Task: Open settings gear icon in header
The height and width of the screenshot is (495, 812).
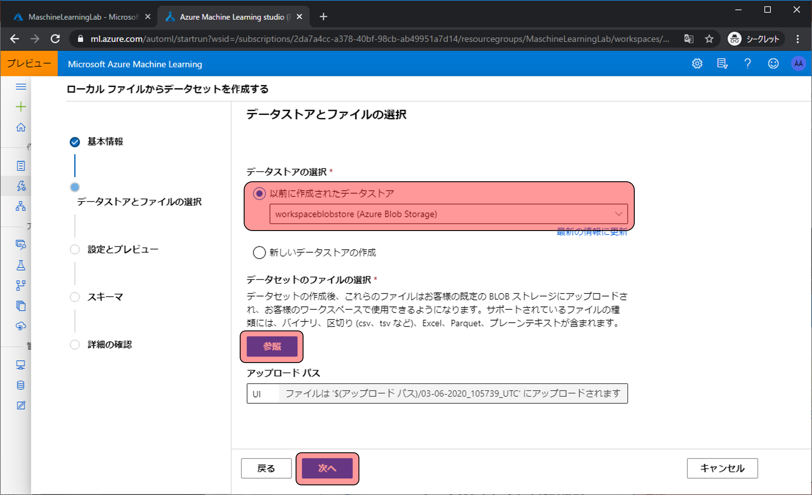Action: (x=697, y=64)
